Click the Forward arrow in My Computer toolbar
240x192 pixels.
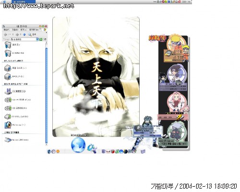coord(17,35)
